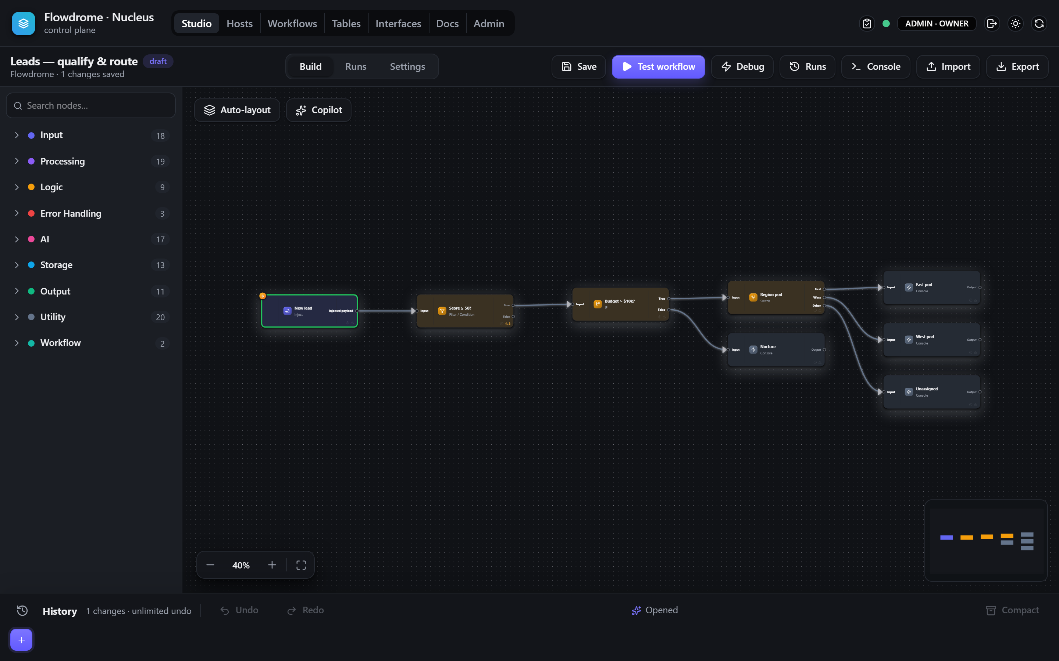Click Undo in history bar
1059x661 pixels.
(x=239, y=610)
